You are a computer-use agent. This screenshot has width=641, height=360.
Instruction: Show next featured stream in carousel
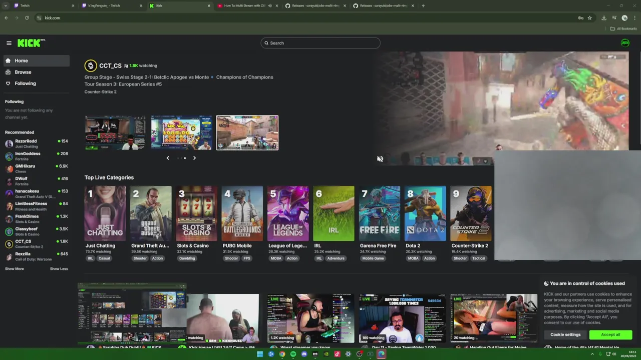coord(194,158)
